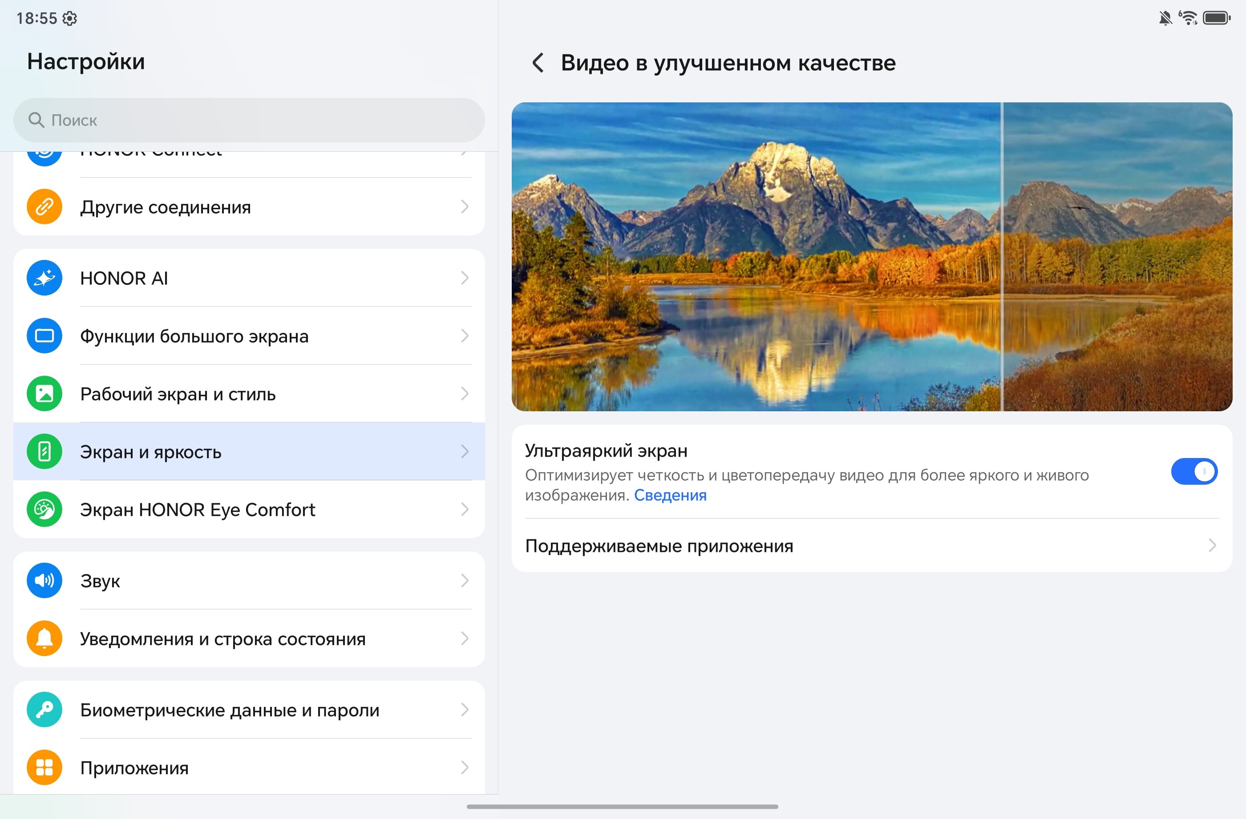This screenshot has width=1246, height=819.
Task: Expand the Eye Comfort row chevron
Action: coord(465,509)
